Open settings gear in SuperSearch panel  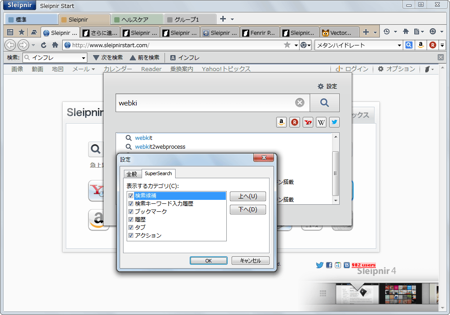[327, 86]
